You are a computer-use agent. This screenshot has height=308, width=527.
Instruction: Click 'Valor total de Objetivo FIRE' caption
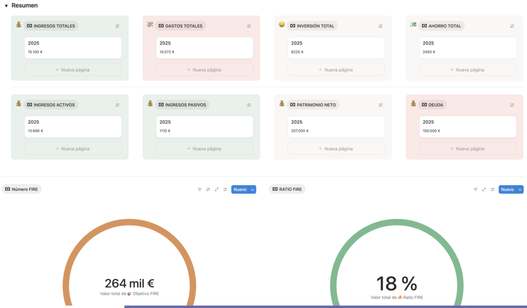click(130, 294)
